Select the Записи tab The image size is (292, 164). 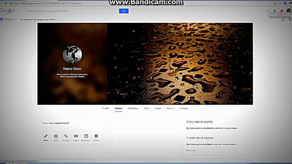click(119, 108)
